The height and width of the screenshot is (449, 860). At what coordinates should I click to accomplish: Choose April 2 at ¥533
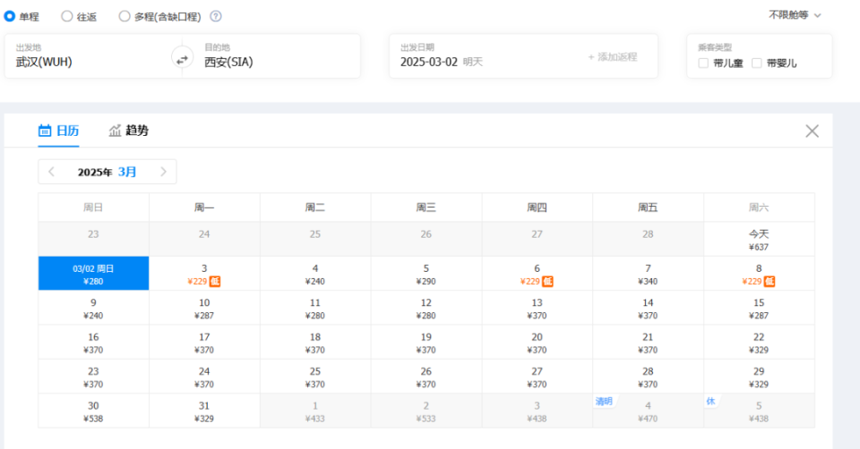tap(426, 411)
